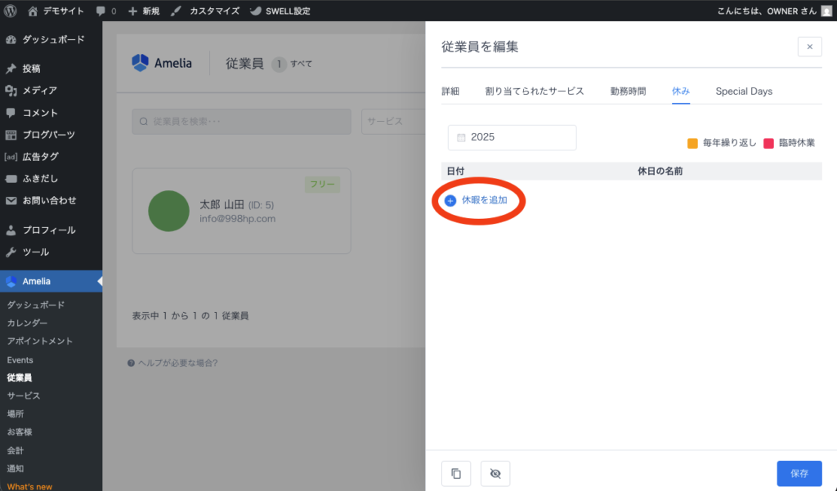The height and width of the screenshot is (491, 837).
Task: Open the comments bubble in admin bar
Action: click(x=105, y=11)
